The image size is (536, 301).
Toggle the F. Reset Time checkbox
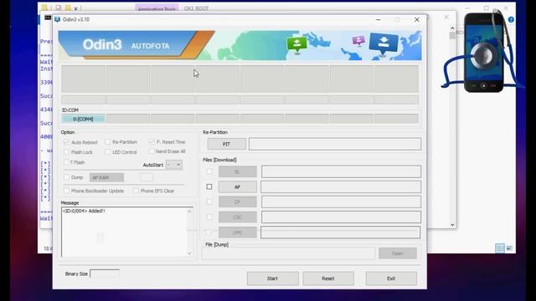click(152, 141)
